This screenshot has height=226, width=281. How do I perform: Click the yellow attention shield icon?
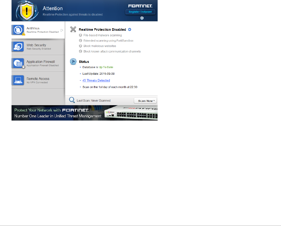pos(27,11)
